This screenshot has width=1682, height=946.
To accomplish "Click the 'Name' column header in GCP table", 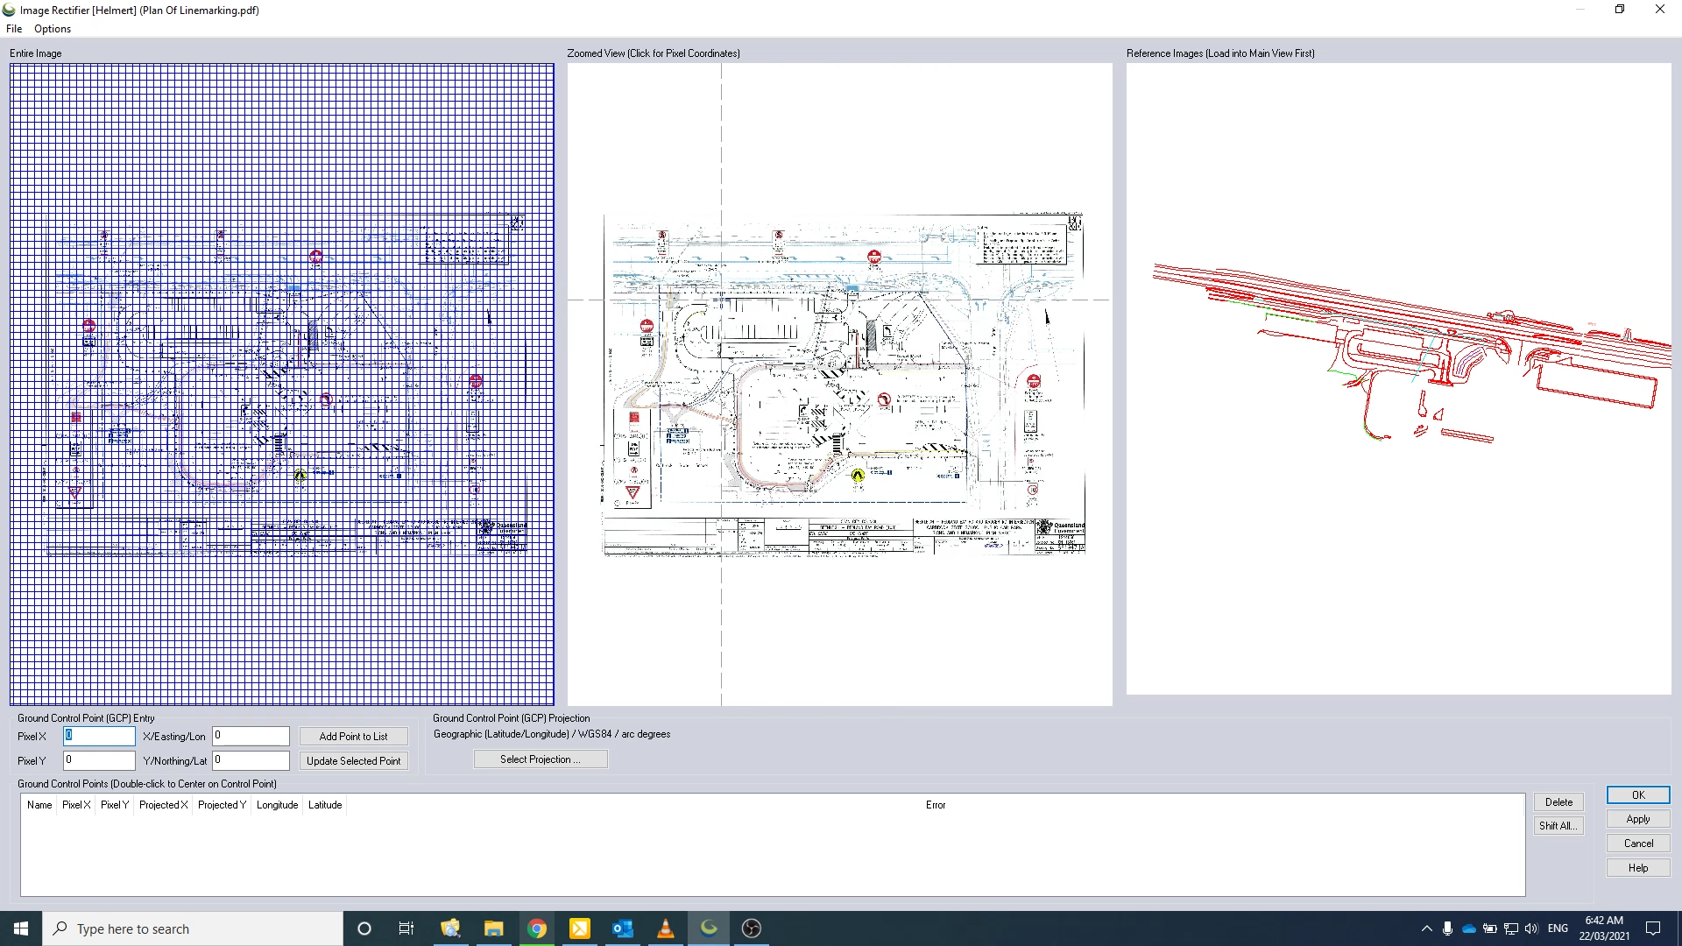I will [x=39, y=805].
